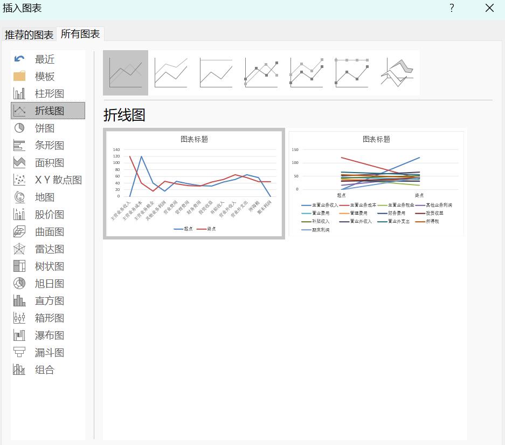Select the 最近 (Recent) category icon
Viewport: 505px width, 445px height.
[x=19, y=59]
